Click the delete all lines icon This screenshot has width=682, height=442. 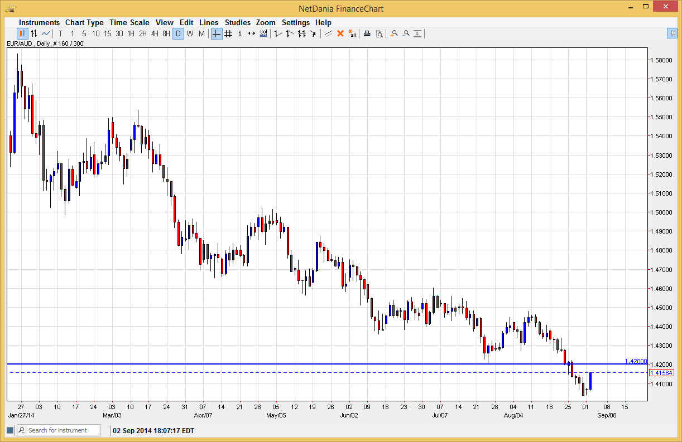352,33
